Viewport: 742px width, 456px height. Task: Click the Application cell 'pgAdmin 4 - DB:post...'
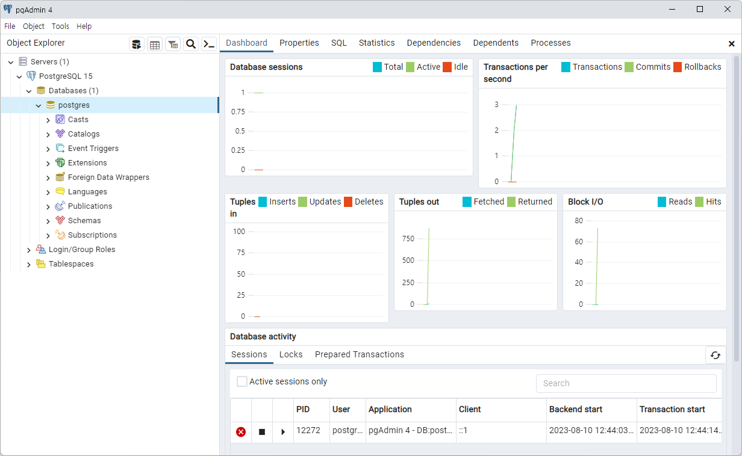click(411, 431)
